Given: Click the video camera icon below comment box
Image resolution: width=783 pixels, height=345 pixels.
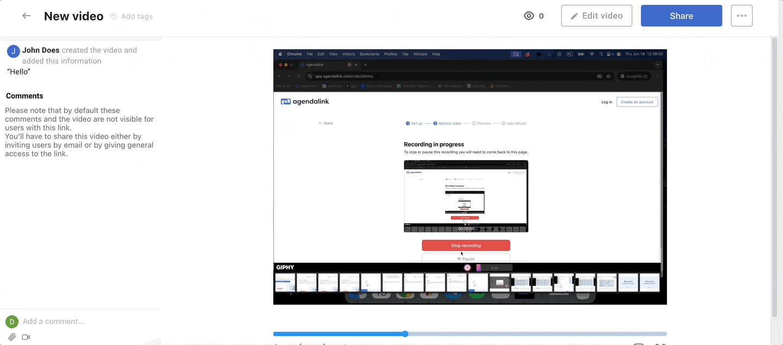Looking at the screenshot, I should [x=26, y=337].
